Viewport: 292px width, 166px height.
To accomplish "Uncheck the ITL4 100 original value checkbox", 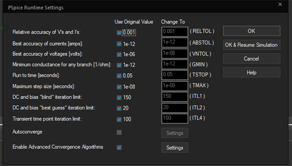I will [119, 120].
